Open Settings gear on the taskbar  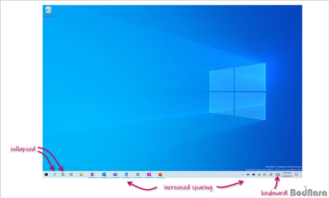(138, 174)
